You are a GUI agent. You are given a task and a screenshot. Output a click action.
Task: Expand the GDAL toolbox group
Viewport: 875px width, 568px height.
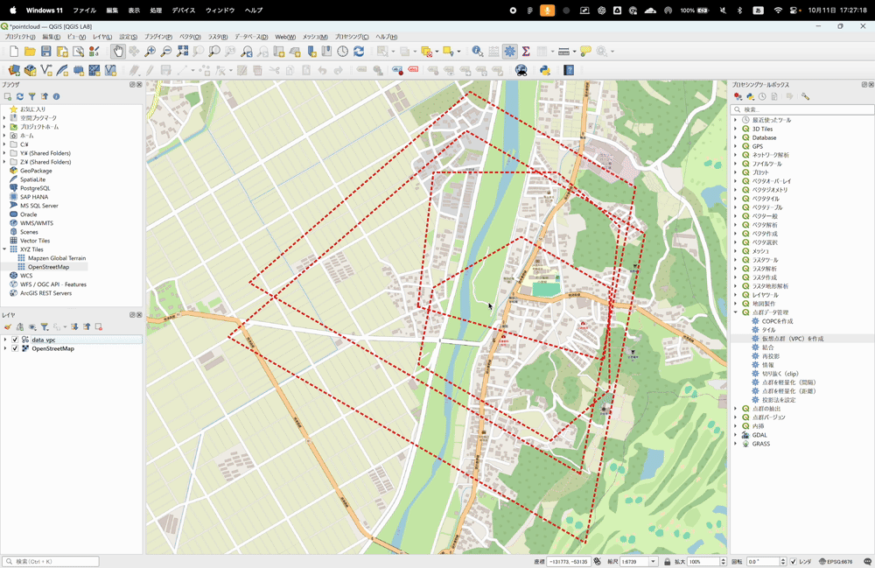click(x=736, y=435)
